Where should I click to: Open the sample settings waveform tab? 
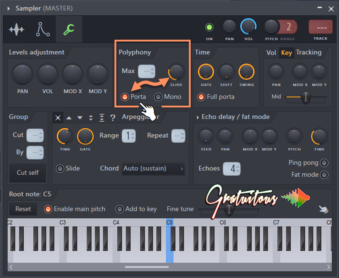17,29
